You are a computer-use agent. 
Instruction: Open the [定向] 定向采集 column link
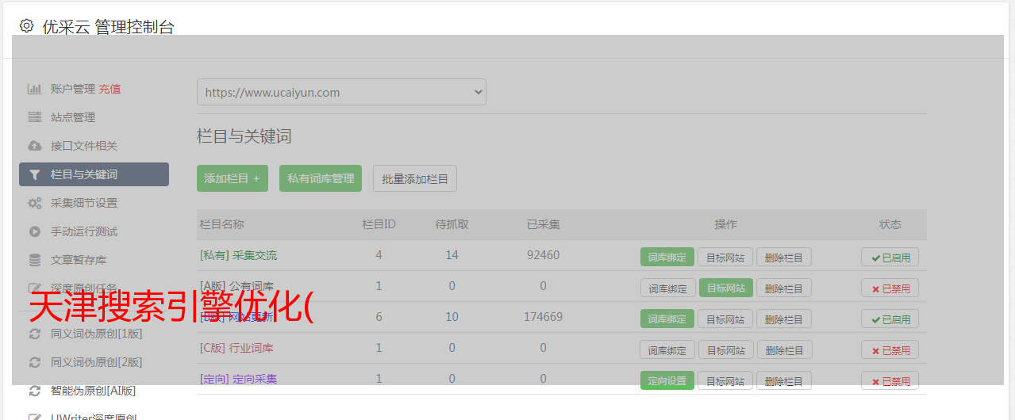[x=239, y=379]
